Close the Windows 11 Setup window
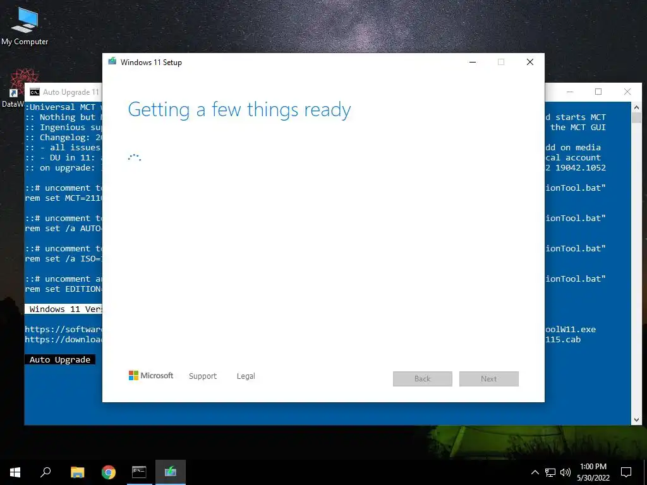 pos(530,62)
